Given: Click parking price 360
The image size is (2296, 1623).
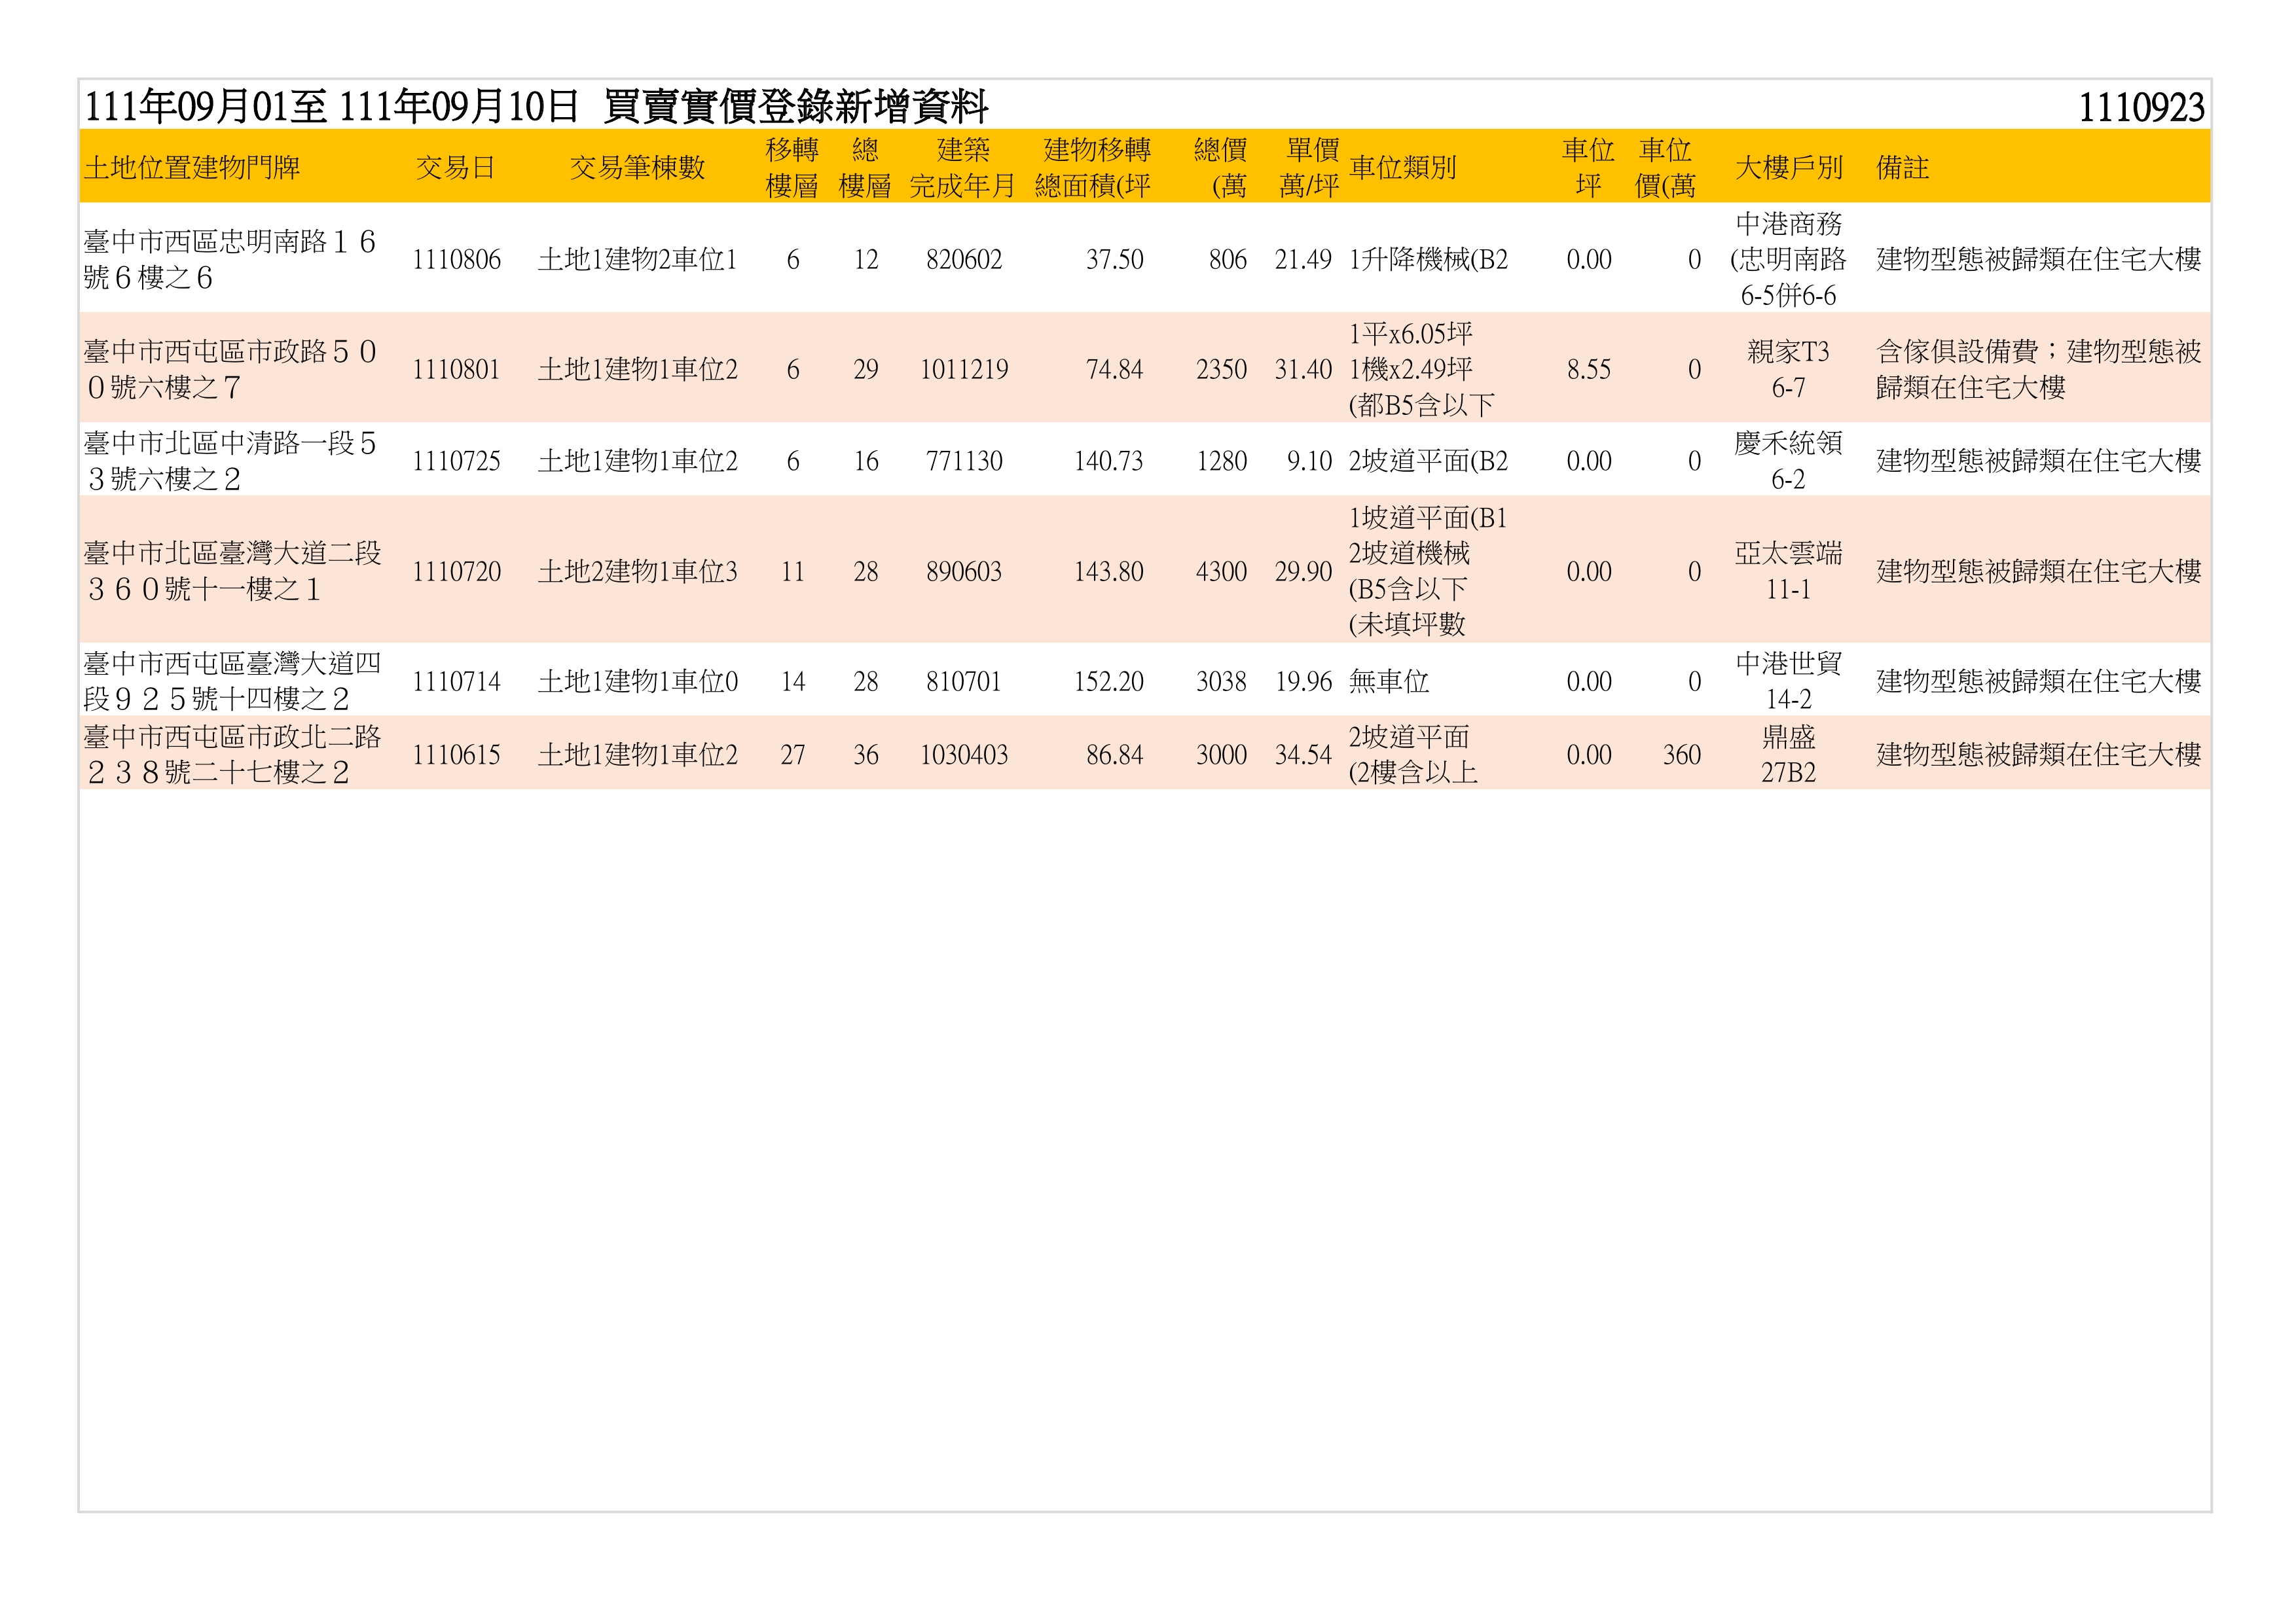Looking at the screenshot, I should pos(1682,755).
